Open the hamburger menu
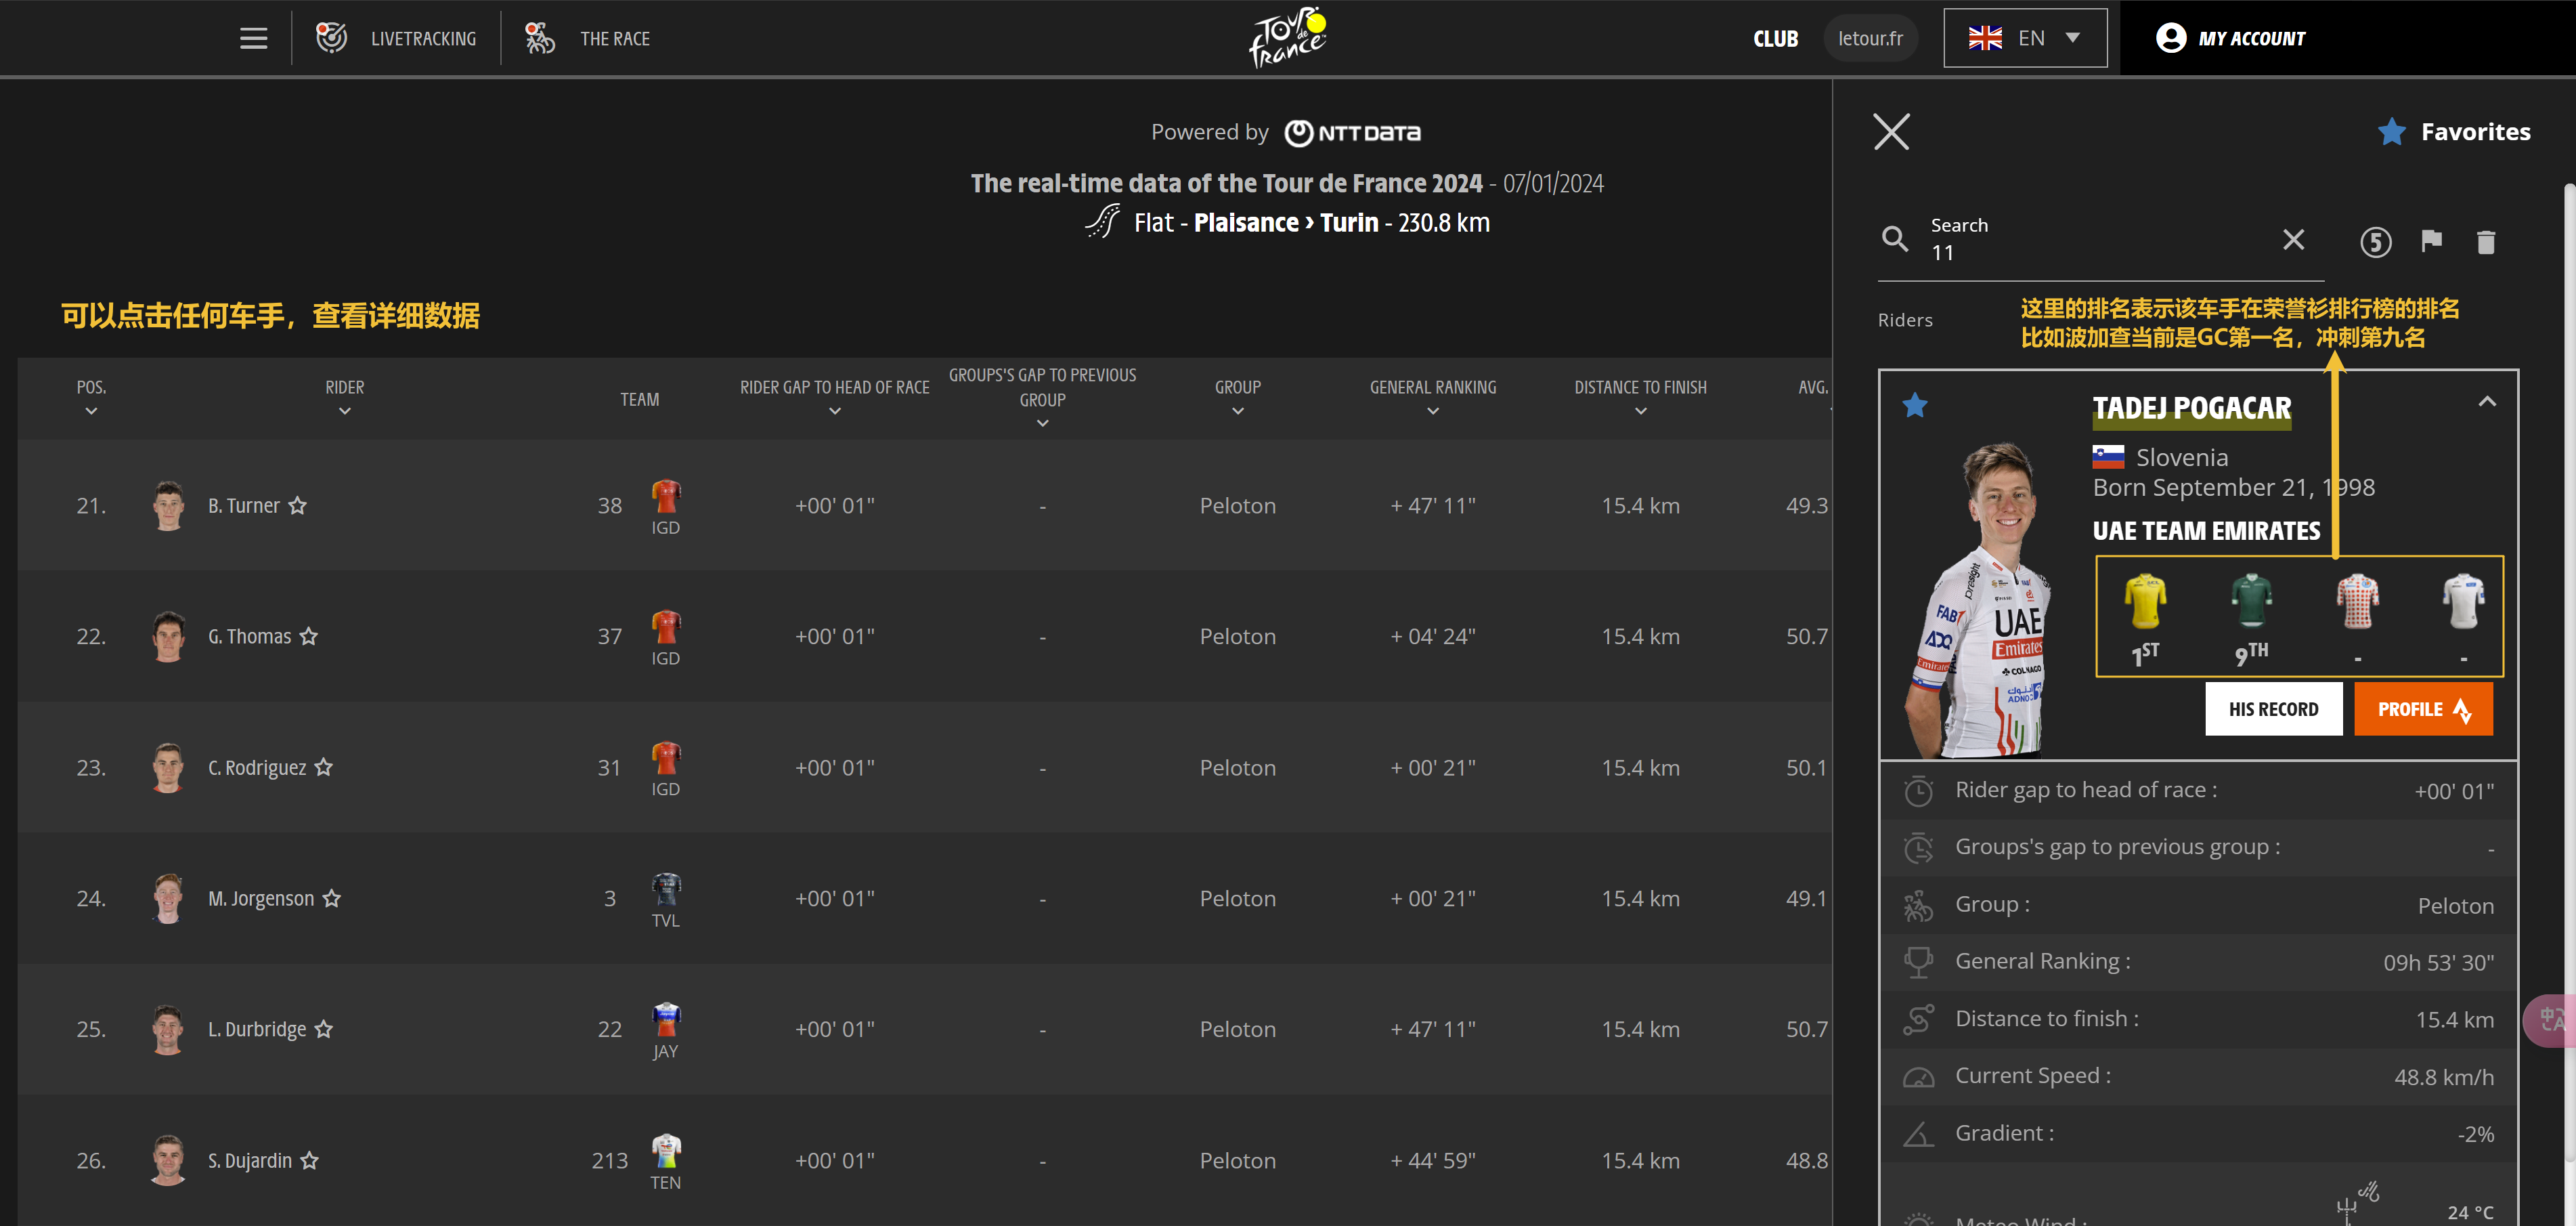The width and height of the screenshot is (2576, 1226). pyautogui.click(x=254, y=38)
